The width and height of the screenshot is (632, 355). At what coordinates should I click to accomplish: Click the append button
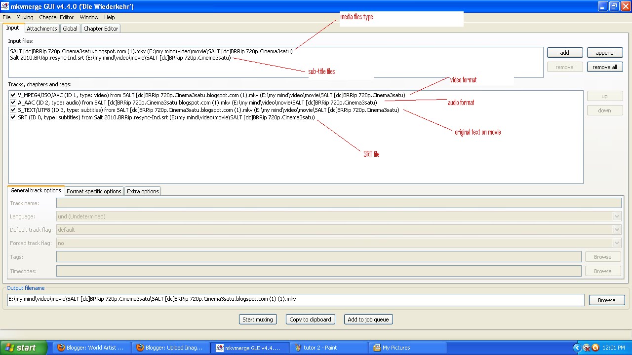coord(605,53)
